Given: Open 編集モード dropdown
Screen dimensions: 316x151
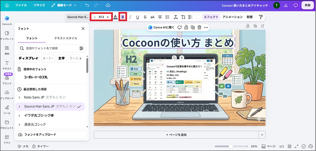Looking at the screenshot, I should [64, 5].
